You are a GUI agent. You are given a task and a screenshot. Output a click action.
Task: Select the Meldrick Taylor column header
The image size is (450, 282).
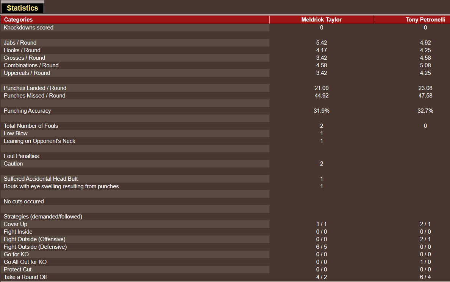pos(322,19)
